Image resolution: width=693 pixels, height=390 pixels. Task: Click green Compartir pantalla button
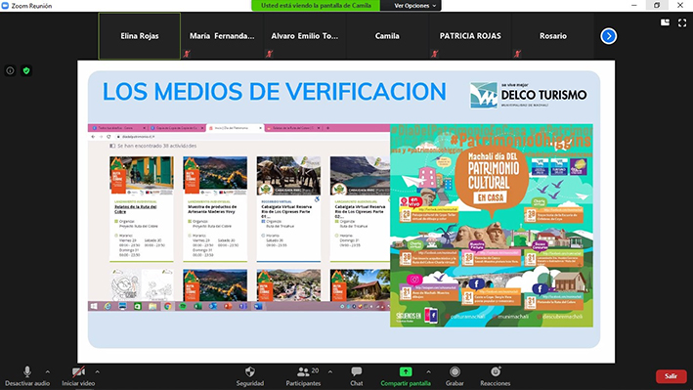pos(406,376)
